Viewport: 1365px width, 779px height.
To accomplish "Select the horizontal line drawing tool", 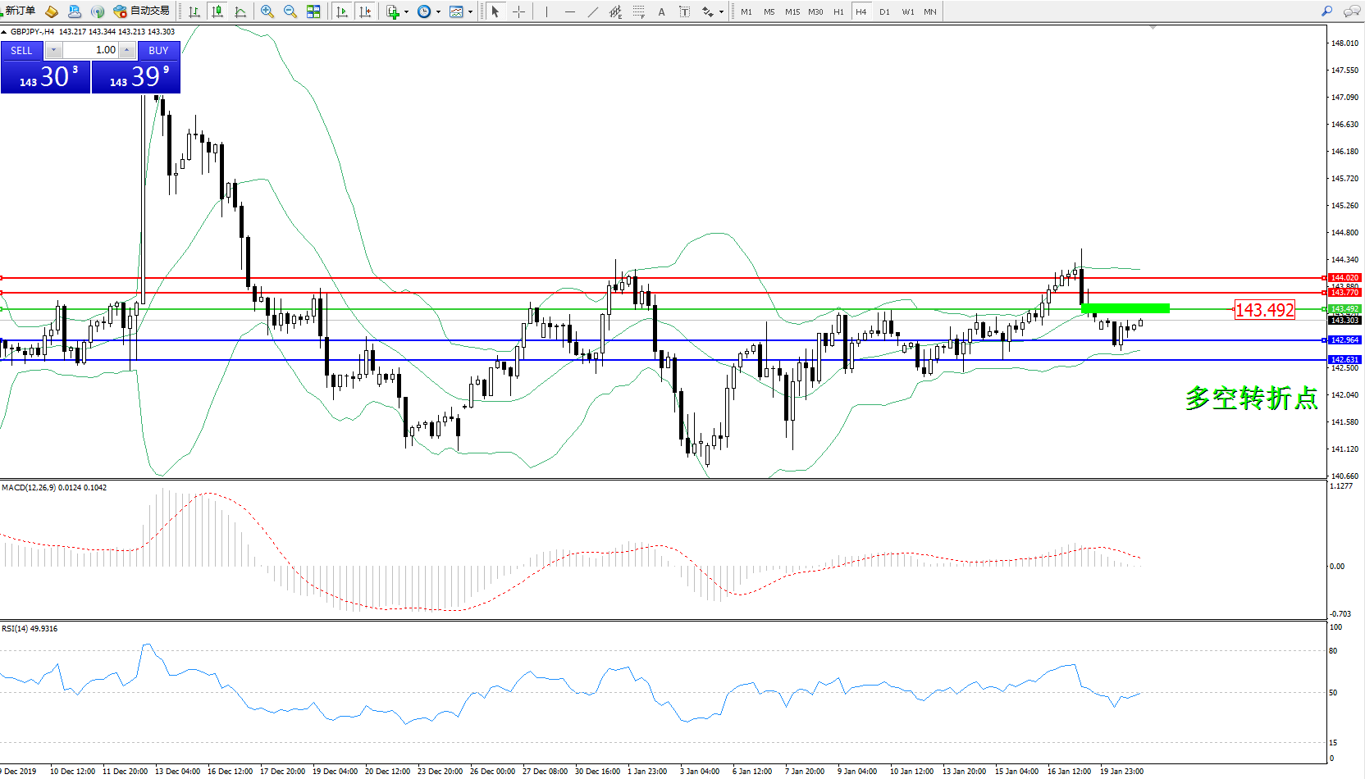I will (569, 11).
